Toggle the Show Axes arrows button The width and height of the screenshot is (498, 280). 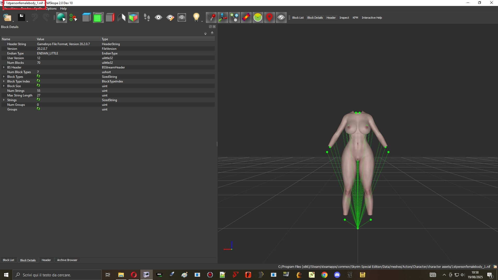(x=223, y=18)
